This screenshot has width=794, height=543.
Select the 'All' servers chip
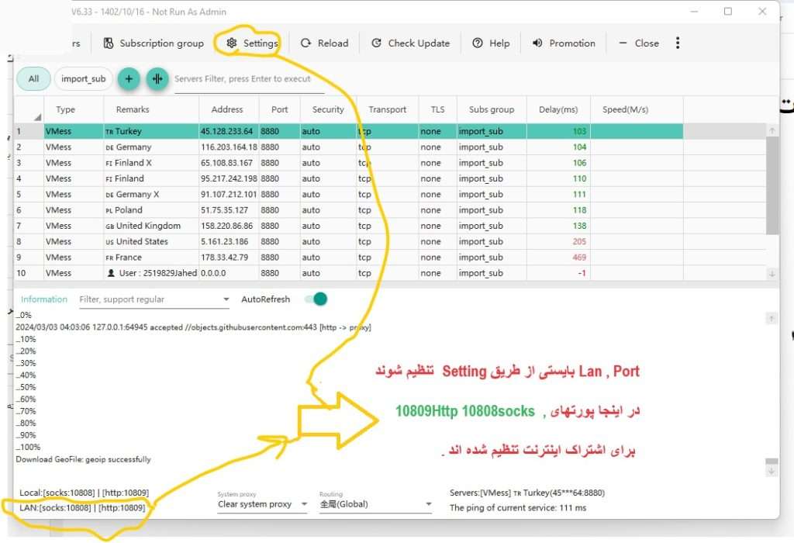pyautogui.click(x=33, y=78)
